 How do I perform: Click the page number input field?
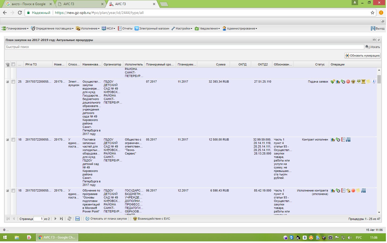point(39,219)
